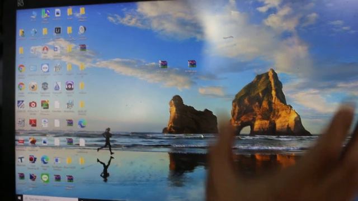Viewport: 358px width, 201px height.
Task: Select the dark square Lr app icon
Action: (57, 31)
